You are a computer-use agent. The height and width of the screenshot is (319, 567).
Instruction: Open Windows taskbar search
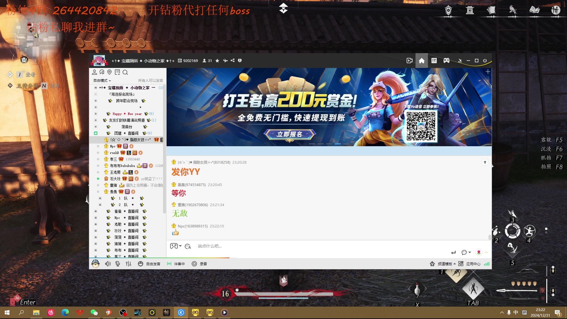(x=21, y=313)
